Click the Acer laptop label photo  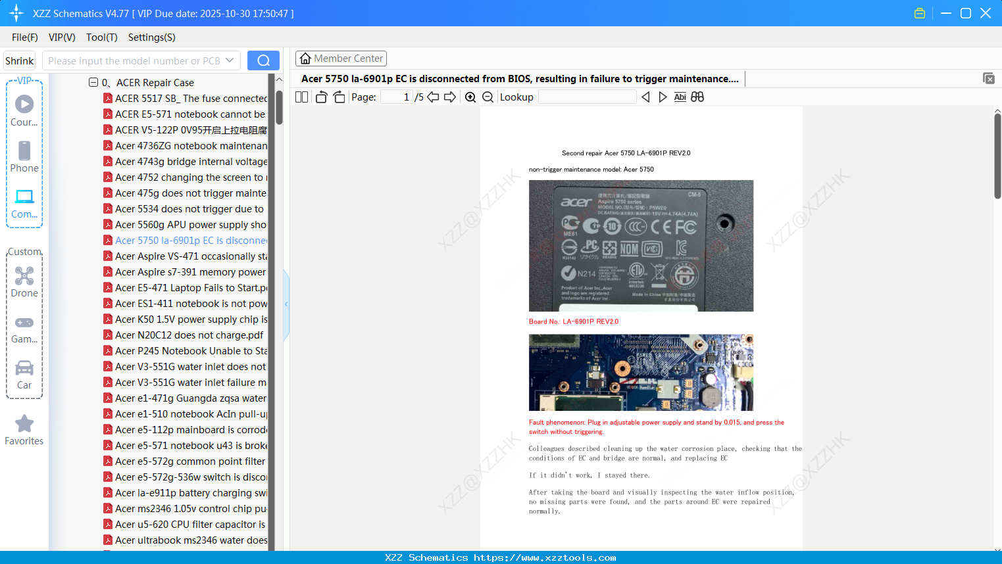point(641,246)
